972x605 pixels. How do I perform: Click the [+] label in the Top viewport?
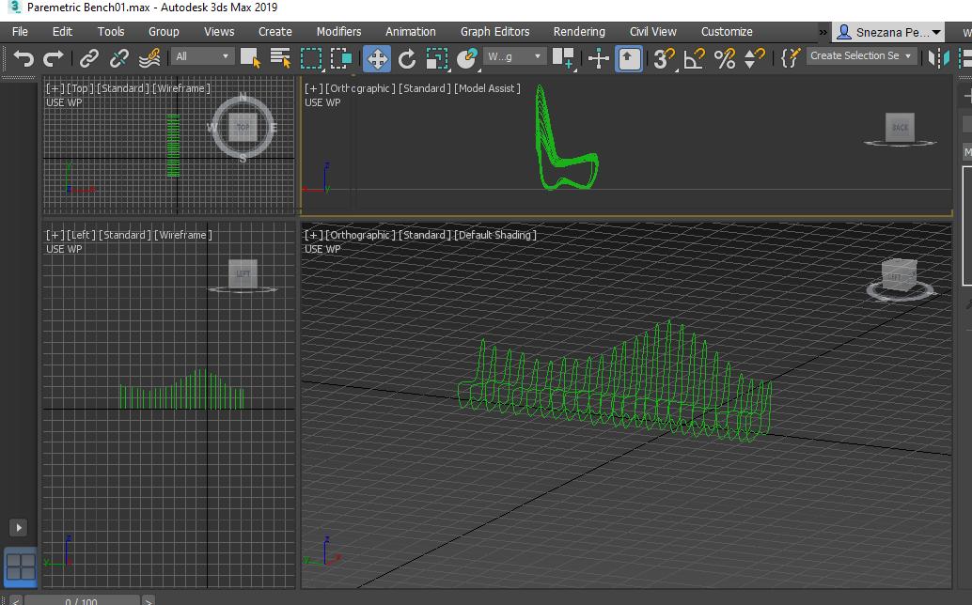pyautogui.click(x=55, y=88)
